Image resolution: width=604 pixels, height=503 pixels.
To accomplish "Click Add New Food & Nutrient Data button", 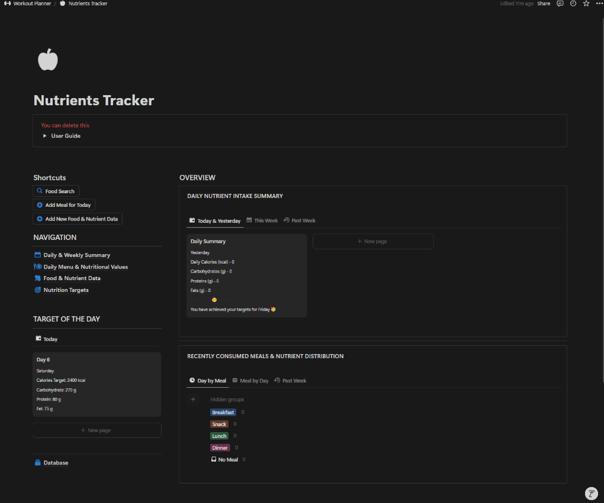I will 78,219.
